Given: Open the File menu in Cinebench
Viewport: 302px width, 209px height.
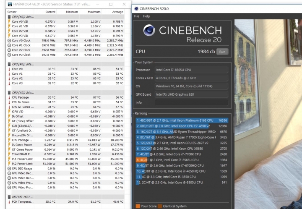Looking at the screenshot, I should pyautogui.click(x=137, y=16).
